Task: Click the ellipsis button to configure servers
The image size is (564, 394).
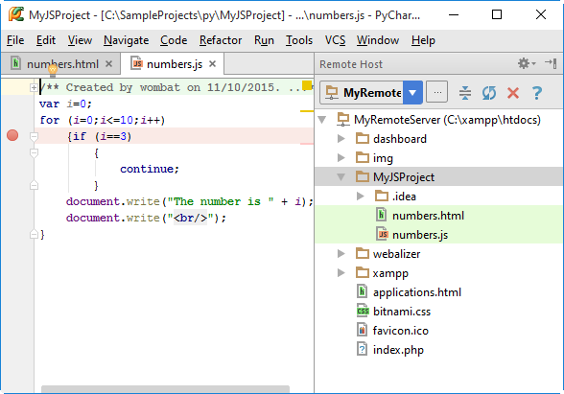Action: (x=437, y=92)
